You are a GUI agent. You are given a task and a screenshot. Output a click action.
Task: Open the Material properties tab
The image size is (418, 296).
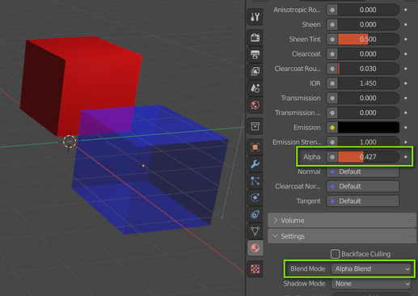(255, 248)
